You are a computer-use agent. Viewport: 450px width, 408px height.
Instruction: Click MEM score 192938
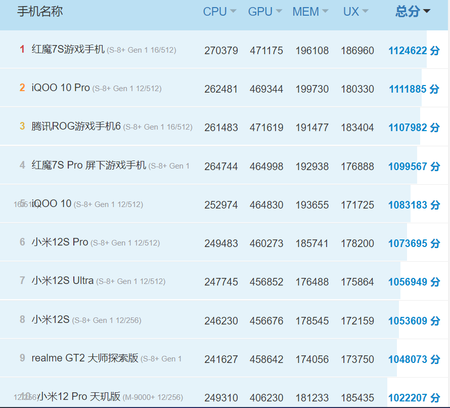[312, 167]
